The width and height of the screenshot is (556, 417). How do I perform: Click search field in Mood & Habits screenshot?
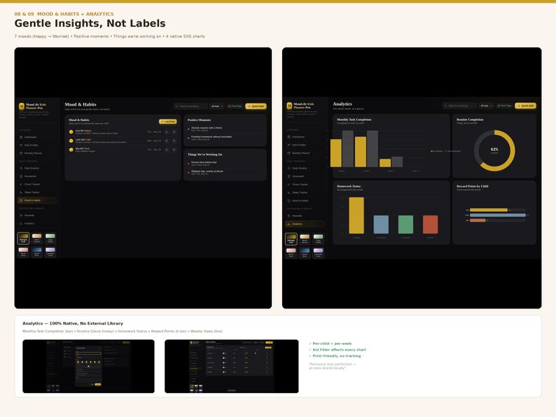190,106
